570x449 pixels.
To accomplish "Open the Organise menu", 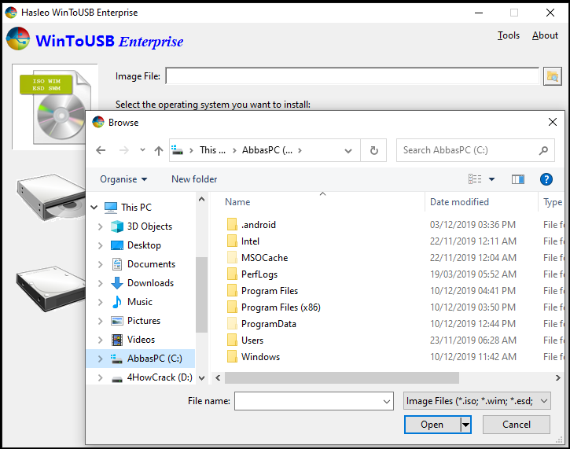I will coord(123,179).
